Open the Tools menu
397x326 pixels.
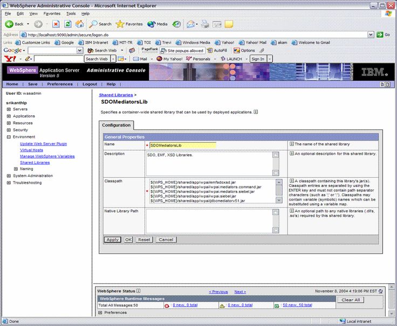71,13
